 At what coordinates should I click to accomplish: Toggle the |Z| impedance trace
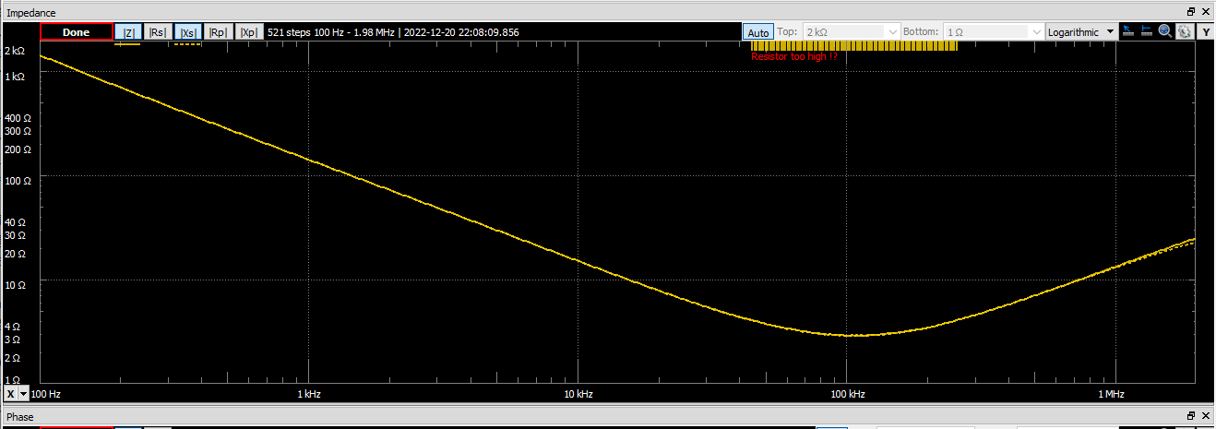[129, 32]
